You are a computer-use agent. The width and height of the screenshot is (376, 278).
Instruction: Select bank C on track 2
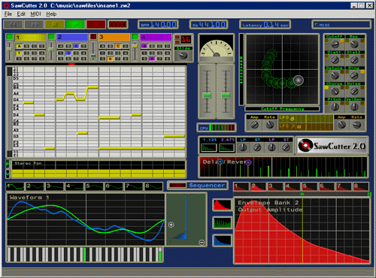point(76,47)
